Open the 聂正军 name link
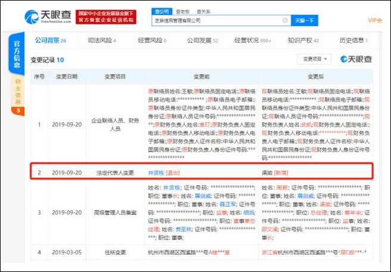Image resolution: width=391 pixels, height=272 pixels. 228,204
